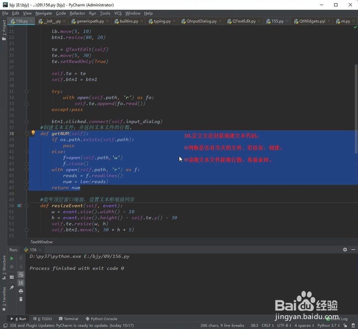The width and height of the screenshot is (358, 329).
Task: Close the genericpath.py tab
Action: pos(107,21)
